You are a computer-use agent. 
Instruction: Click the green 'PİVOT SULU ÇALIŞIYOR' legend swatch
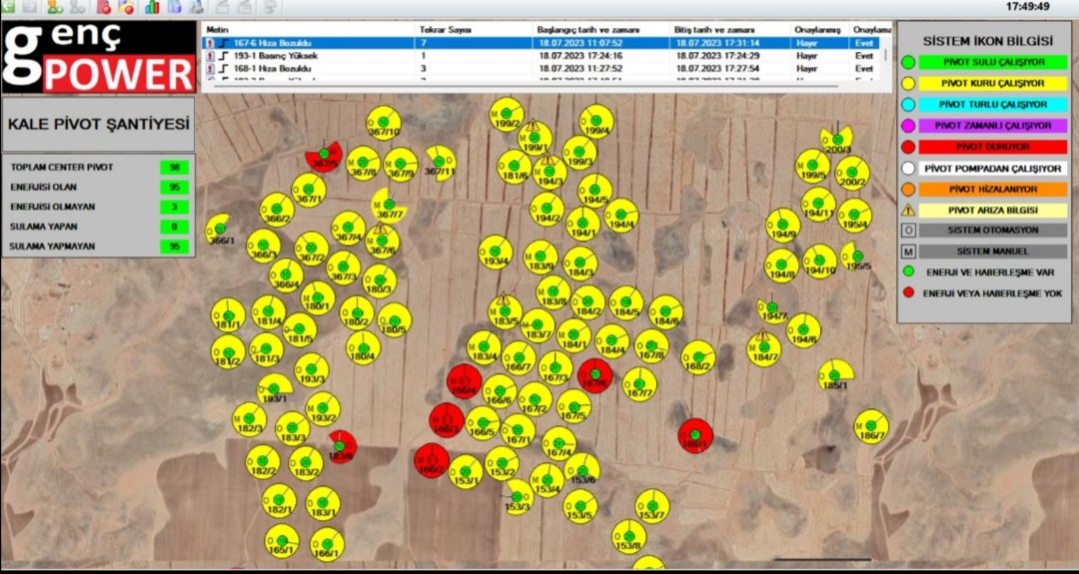pos(909,62)
